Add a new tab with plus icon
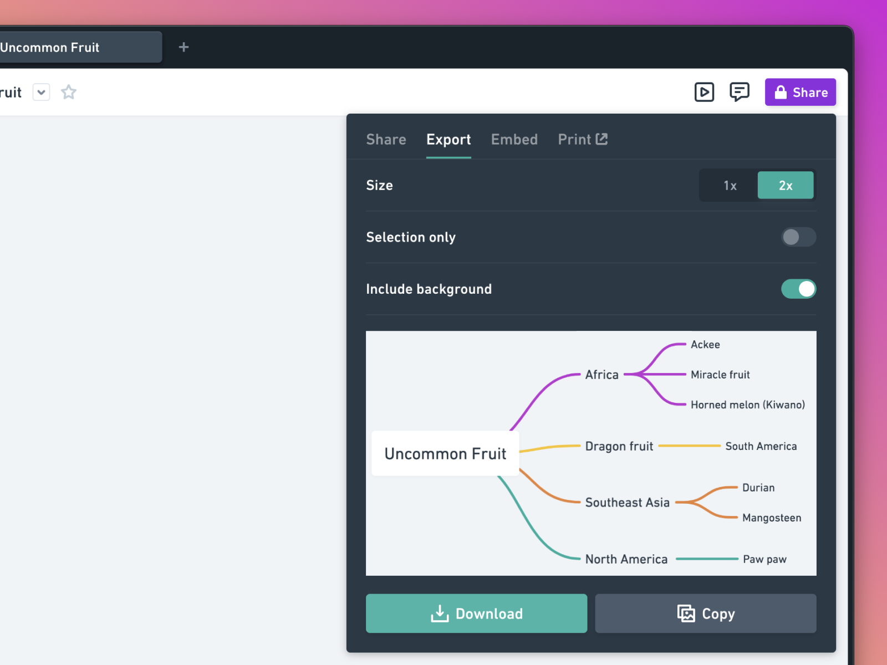The height and width of the screenshot is (665, 887). pos(183,48)
